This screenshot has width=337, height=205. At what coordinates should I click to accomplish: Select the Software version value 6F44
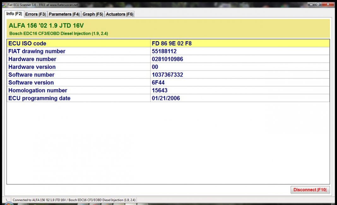(158, 83)
